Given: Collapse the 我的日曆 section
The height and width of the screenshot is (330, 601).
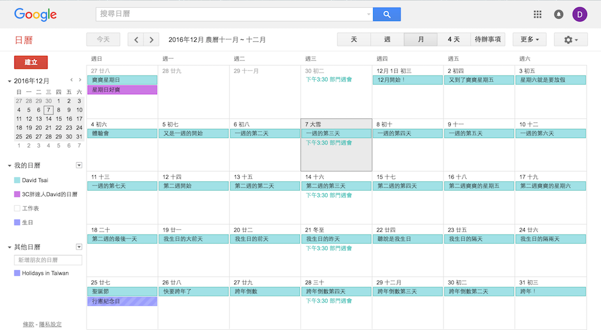Looking at the screenshot, I should coord(10,166).
